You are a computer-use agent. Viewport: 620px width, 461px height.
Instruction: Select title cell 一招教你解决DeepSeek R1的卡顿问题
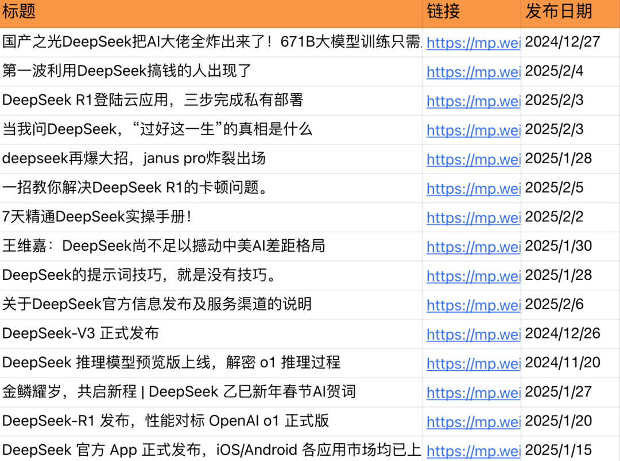(x=211, y=188)
